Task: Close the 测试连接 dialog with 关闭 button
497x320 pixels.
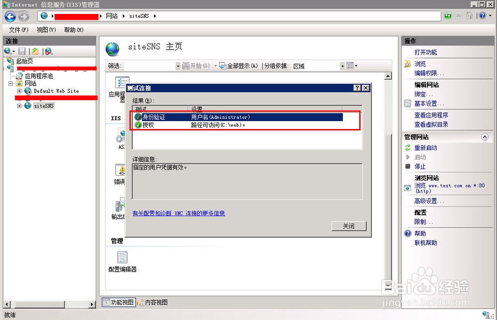Action: (348, 226)
